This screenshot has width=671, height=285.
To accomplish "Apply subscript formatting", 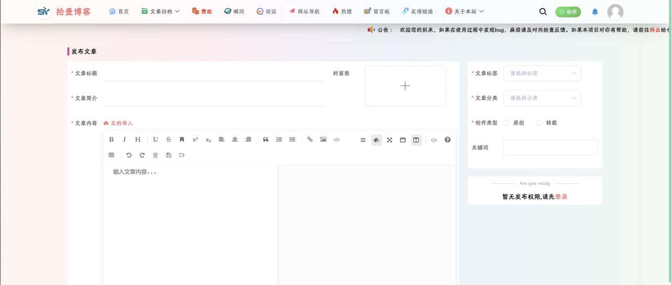I will 208,140.
